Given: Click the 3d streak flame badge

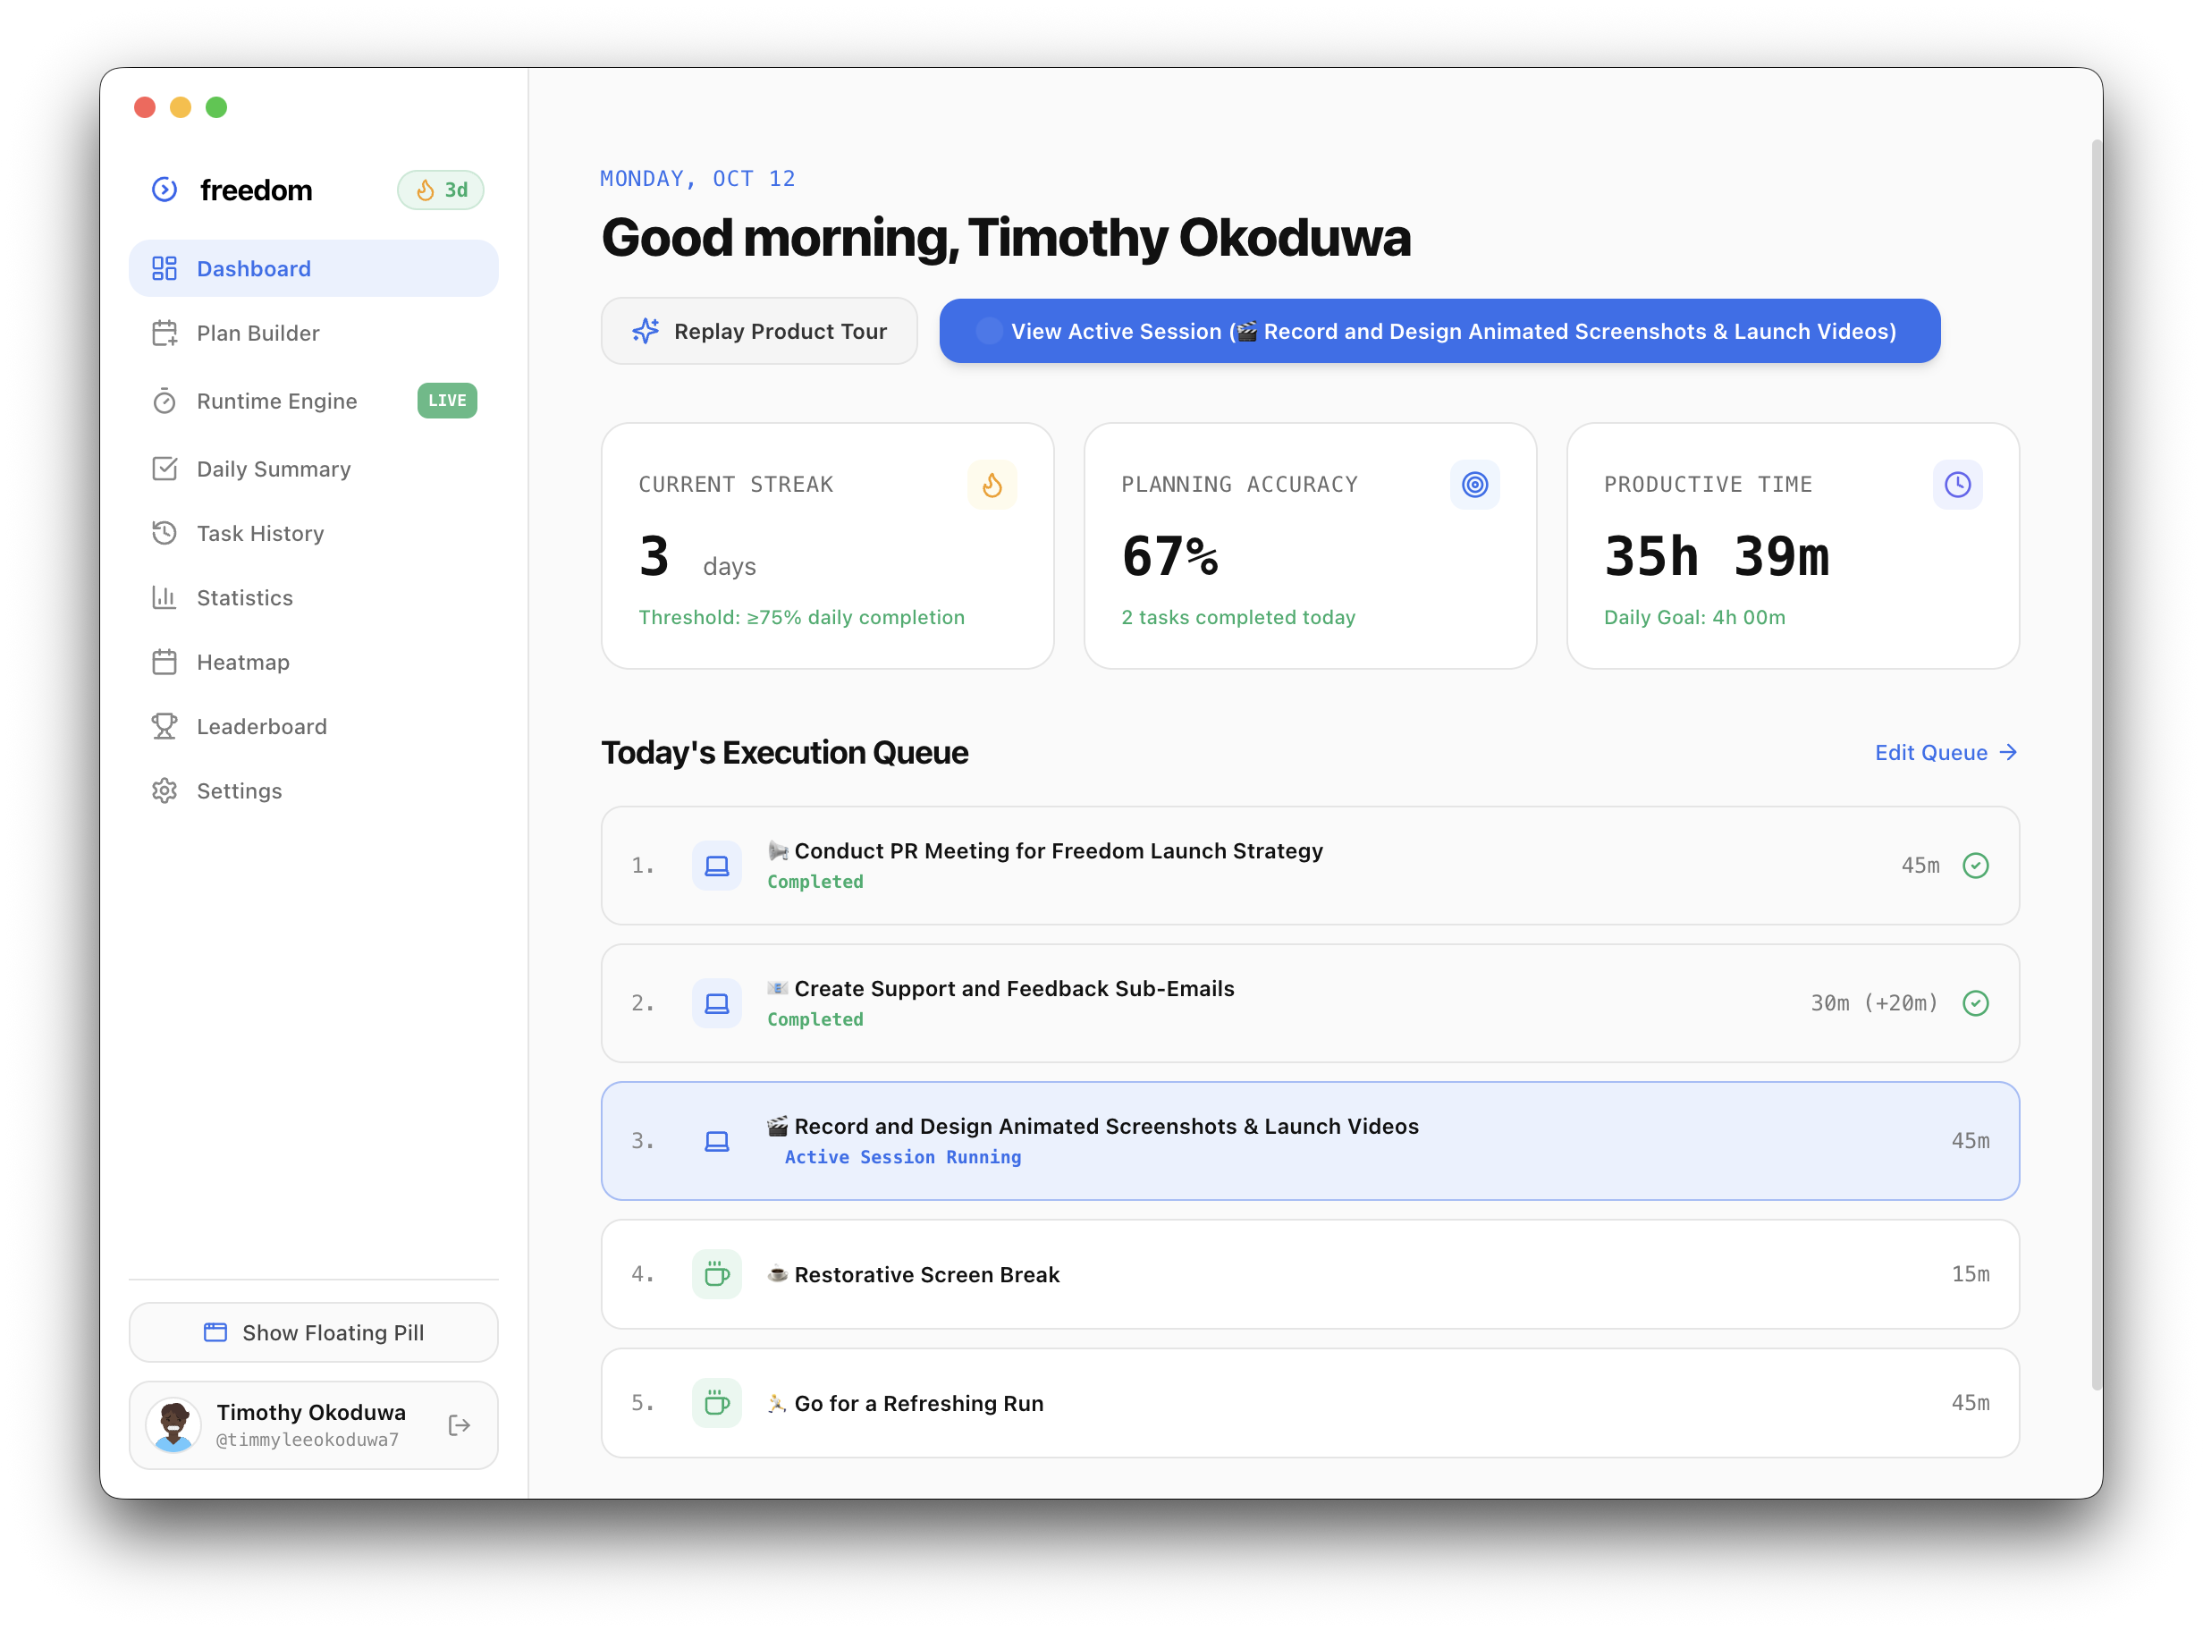Looking at the screenshot, I should click(x=440, y=190).
